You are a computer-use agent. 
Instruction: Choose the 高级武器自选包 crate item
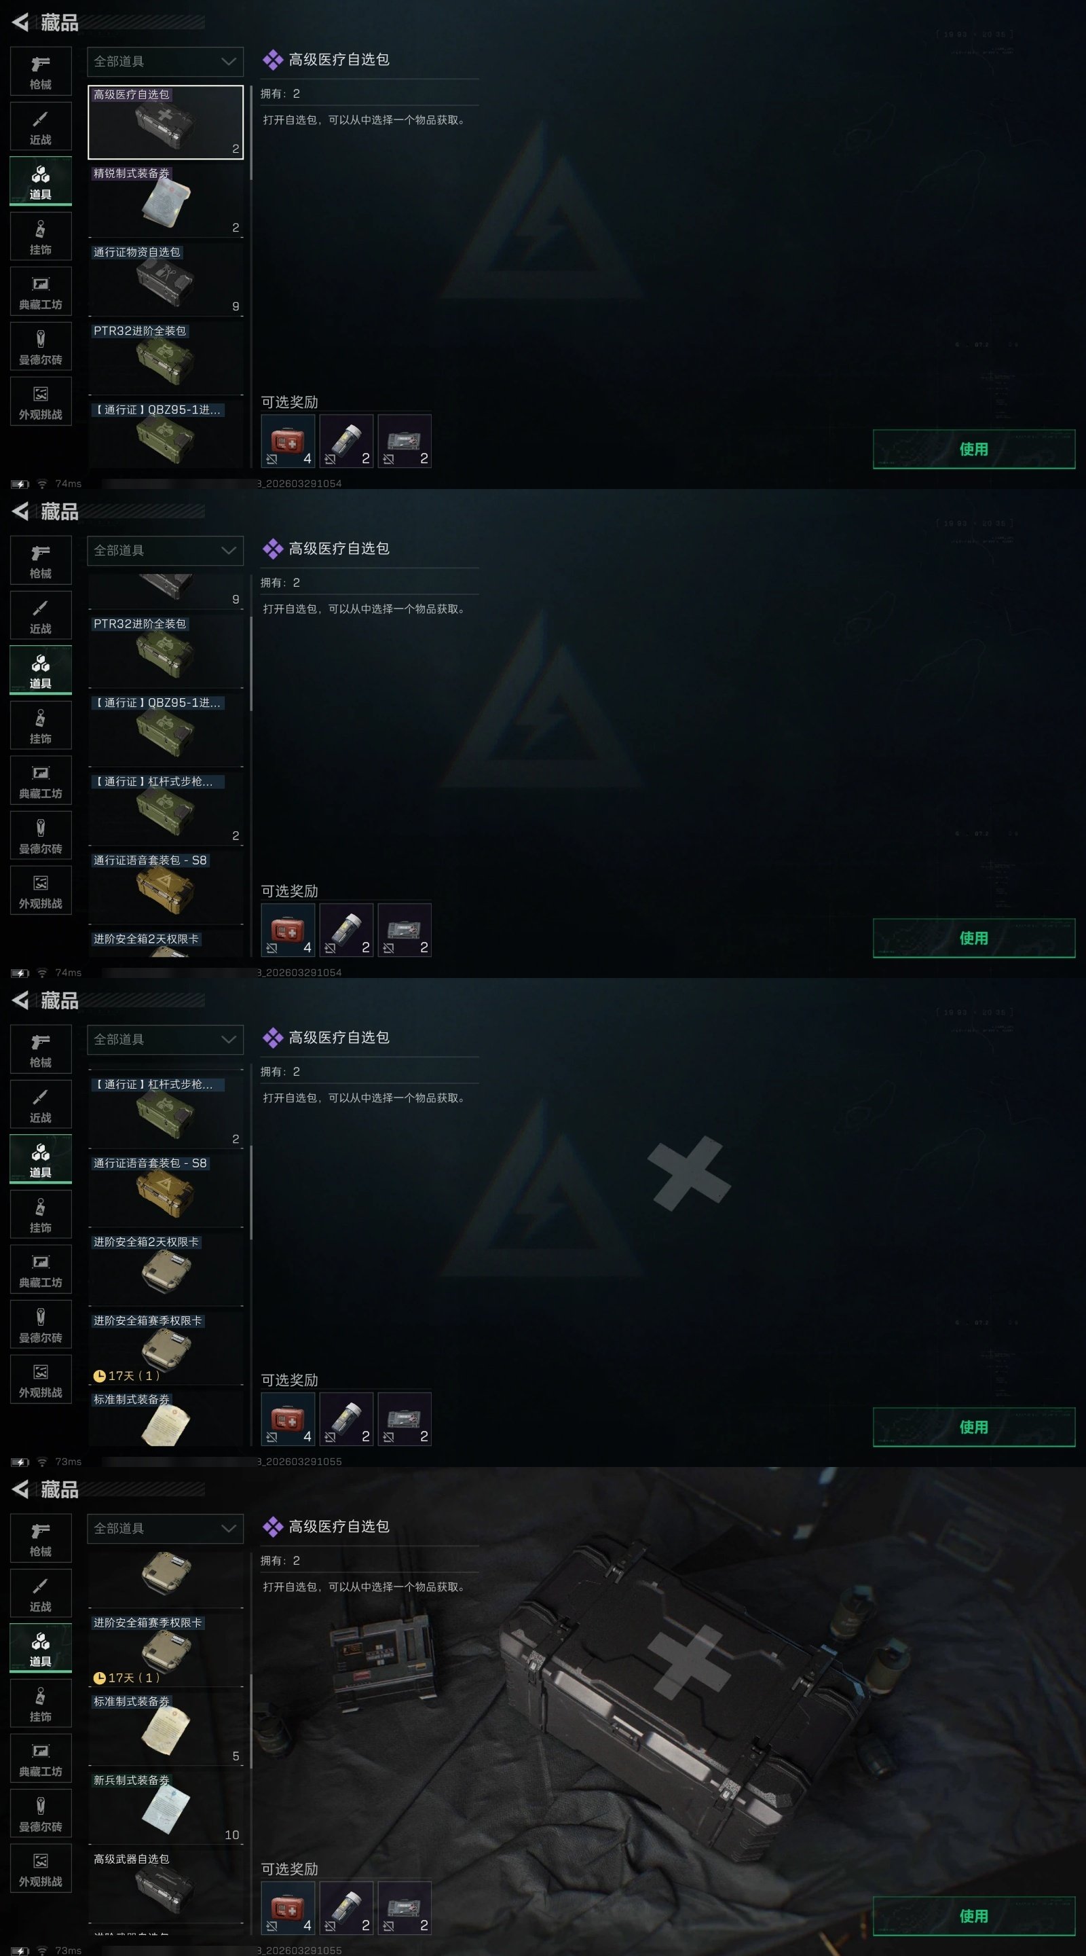pos(166,1886)
